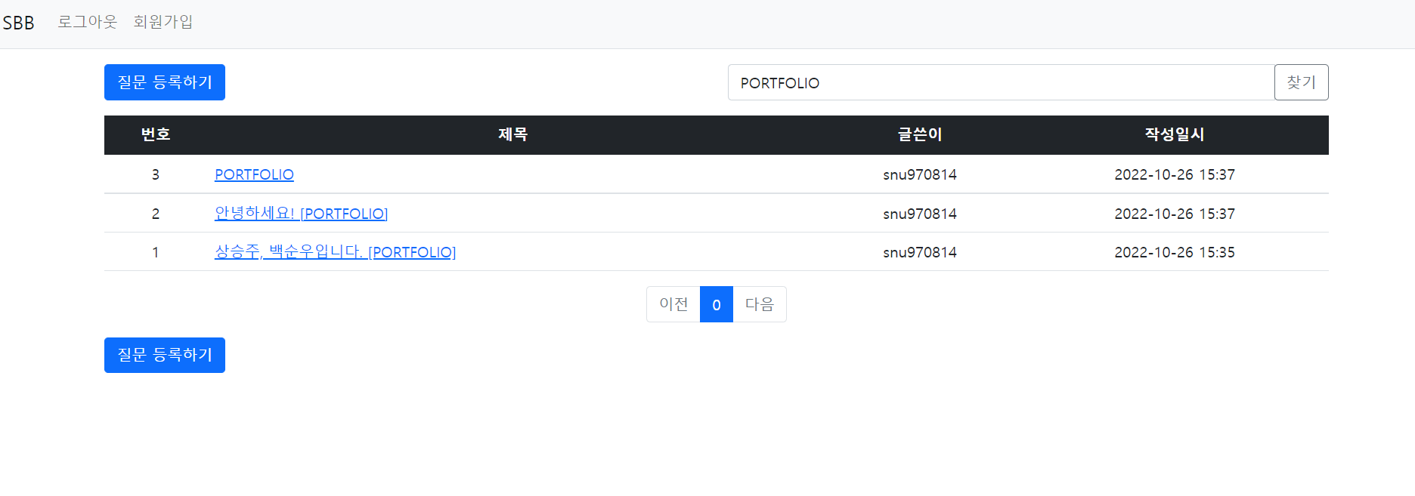This screenshot has height=496, width=1415.
Task: Click the 번호 column header
Action: [x=156, y=135]
